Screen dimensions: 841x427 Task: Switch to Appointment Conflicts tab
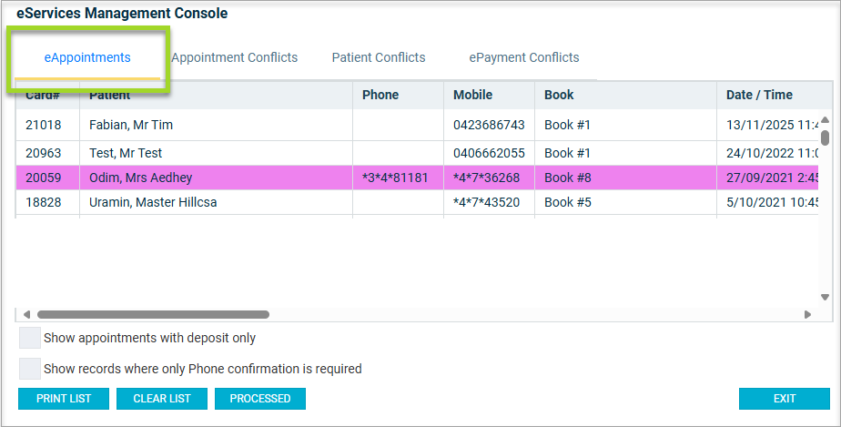234,57
